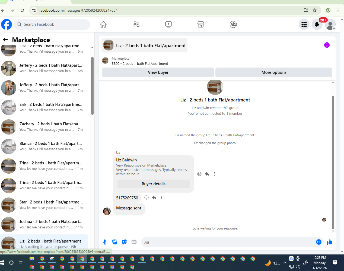Screen dimensions: 344x271
Task: Click the Search Facebook field
Action: [x=52, y=24]
